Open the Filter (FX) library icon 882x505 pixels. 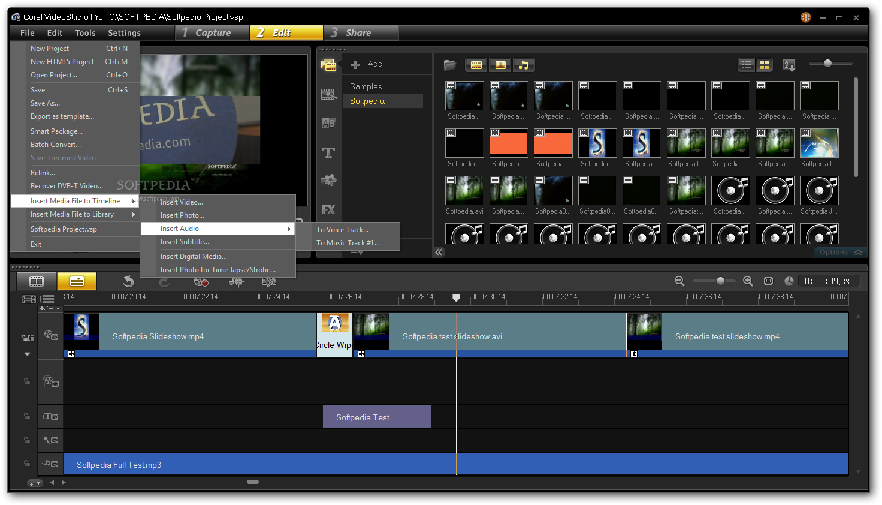(328, 210)
